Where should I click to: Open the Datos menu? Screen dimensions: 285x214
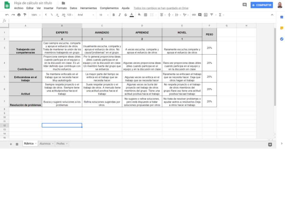click(73, 8)
